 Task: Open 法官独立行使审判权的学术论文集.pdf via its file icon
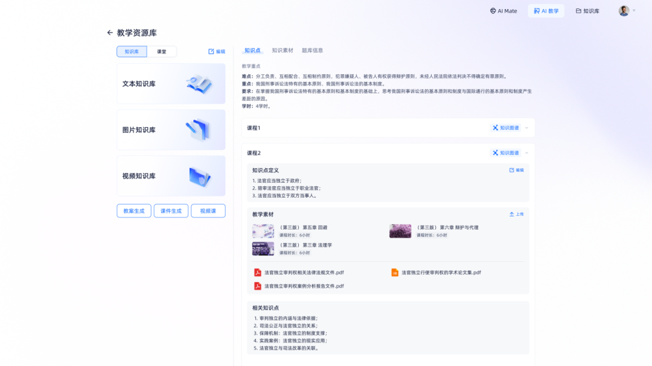[x=396, y=272]
